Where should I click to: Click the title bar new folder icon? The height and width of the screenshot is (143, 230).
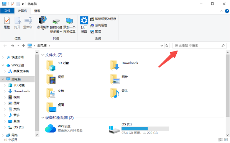18,4
